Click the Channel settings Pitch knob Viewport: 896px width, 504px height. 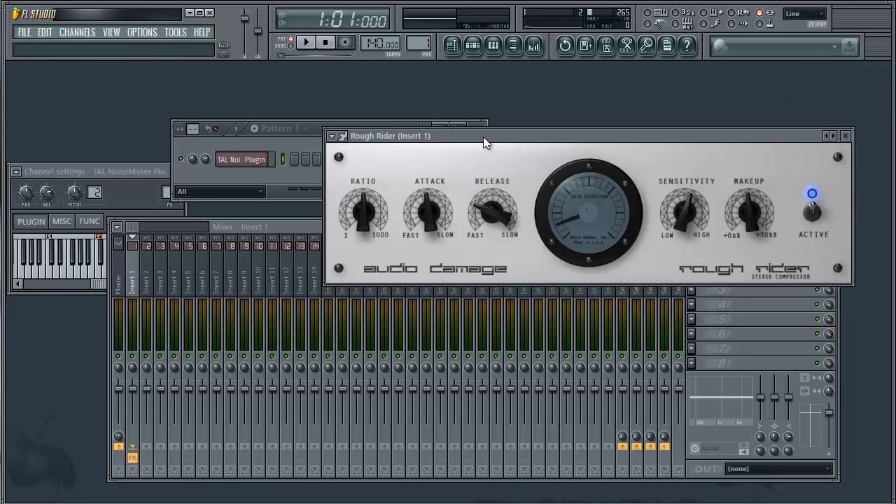pos(73,192)
